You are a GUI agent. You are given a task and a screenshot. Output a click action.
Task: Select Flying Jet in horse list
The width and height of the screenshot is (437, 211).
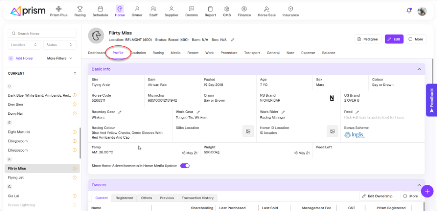pos(16,177)
